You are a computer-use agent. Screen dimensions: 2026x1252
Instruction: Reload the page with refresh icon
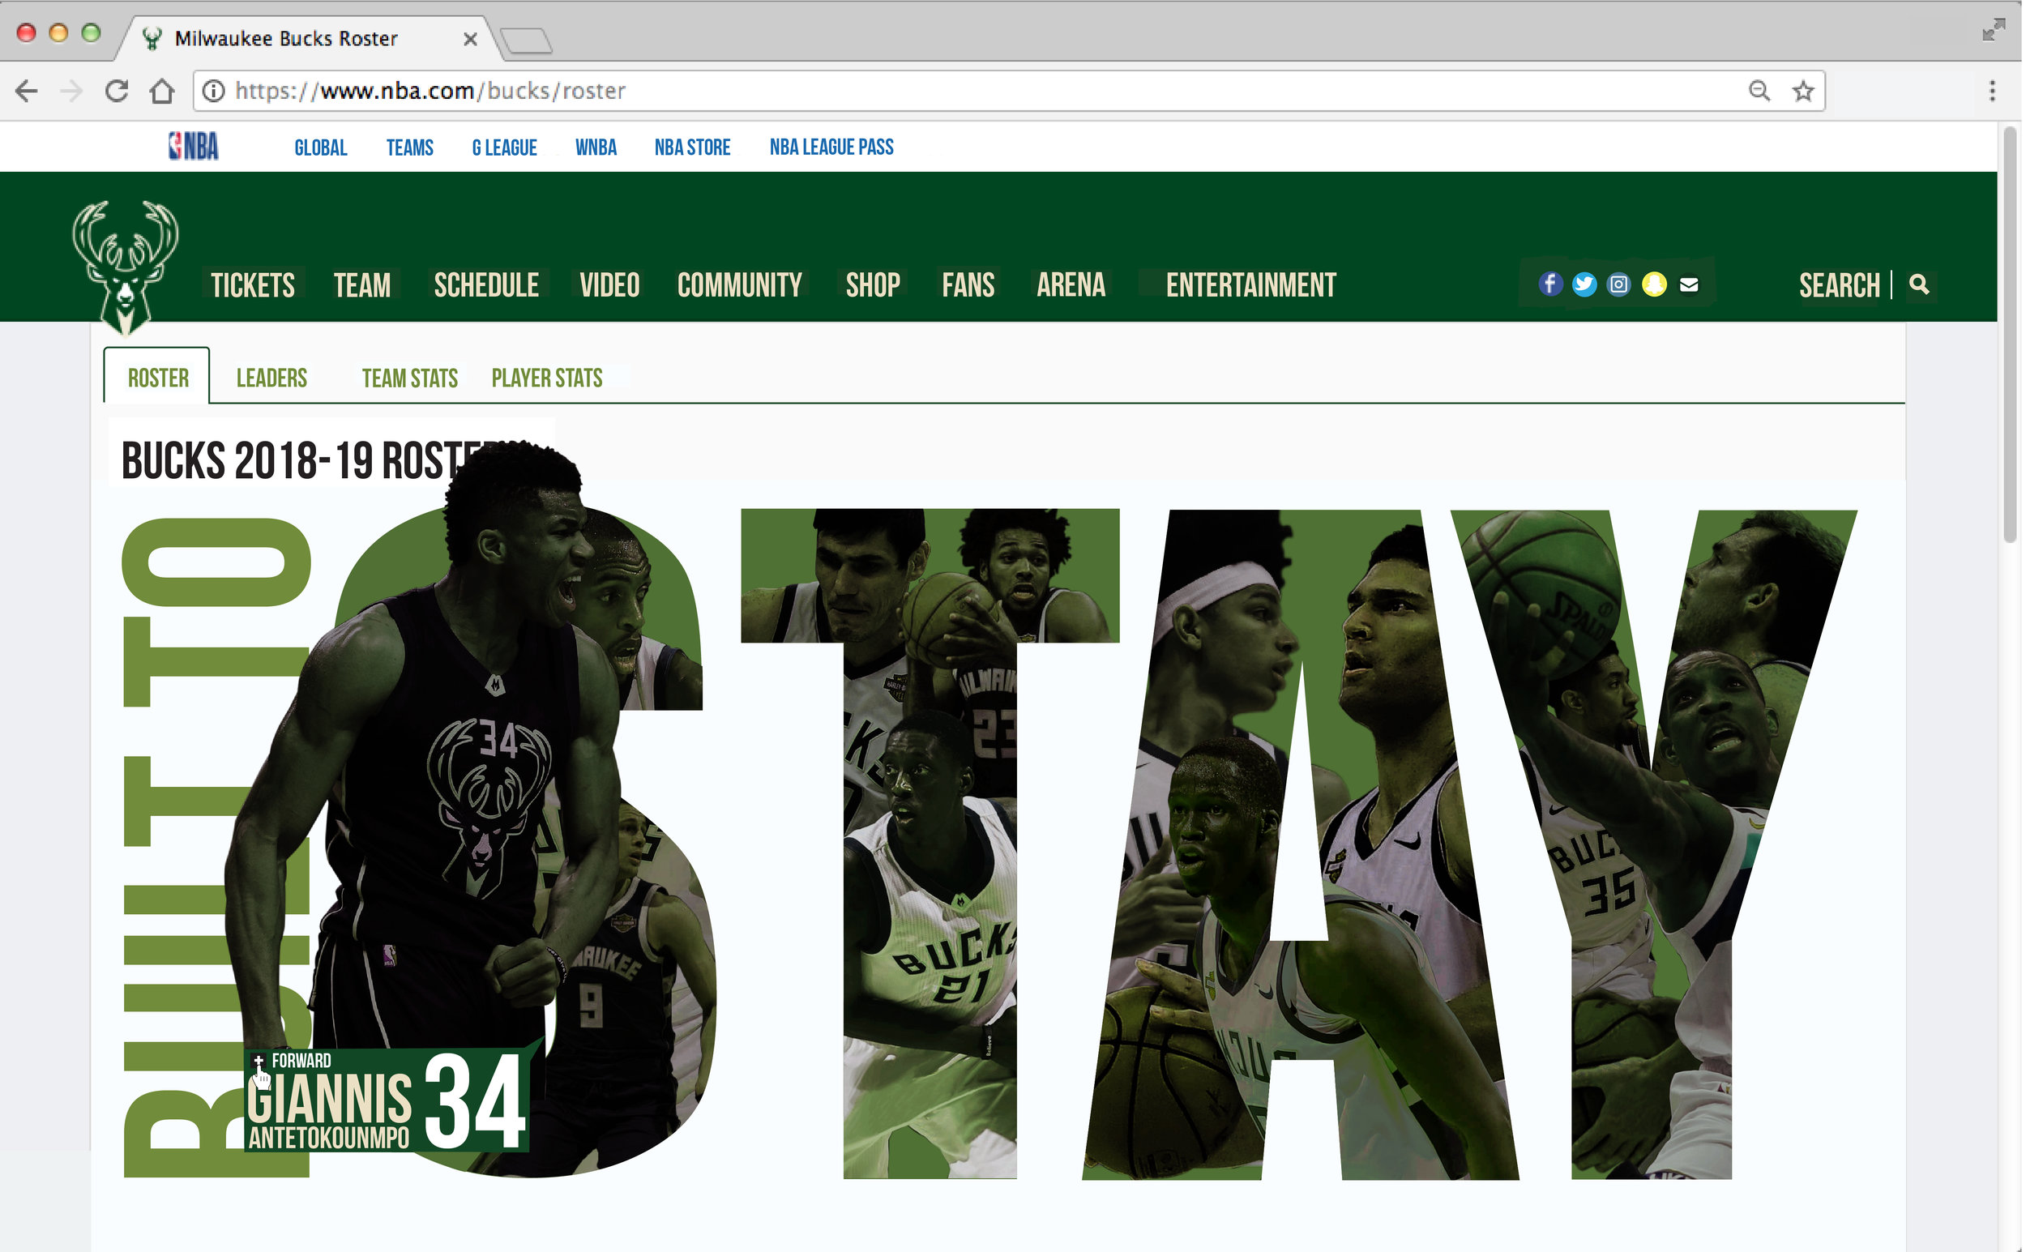point(117,90)
